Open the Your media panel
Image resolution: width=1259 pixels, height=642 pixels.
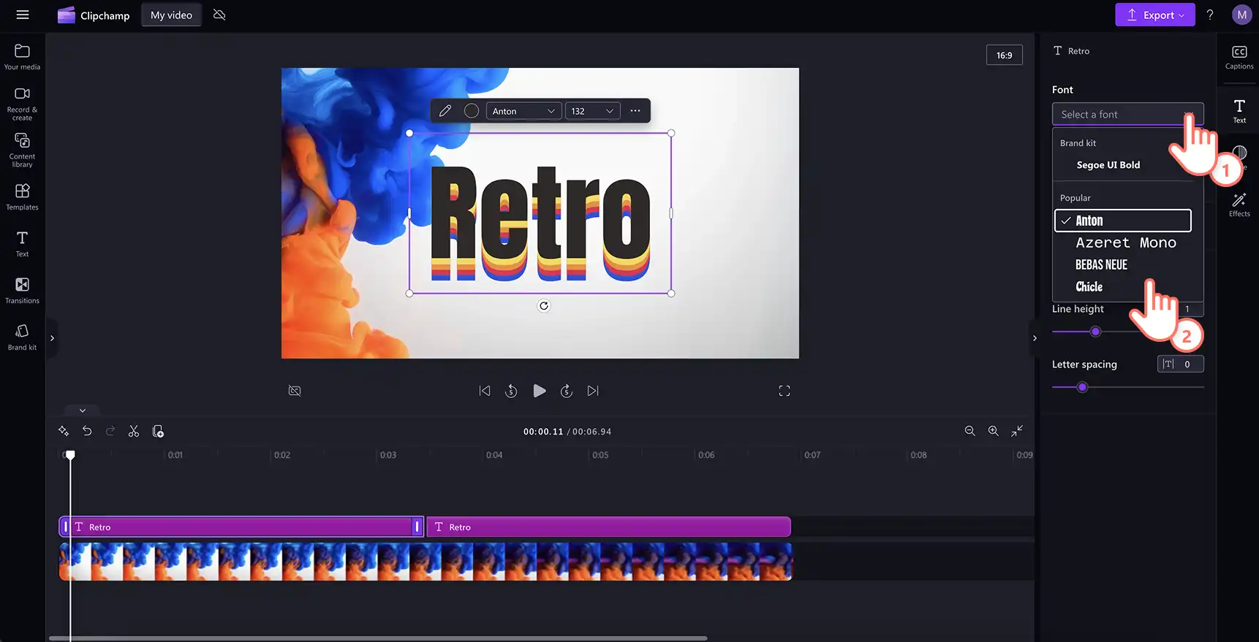coord(22,57)
